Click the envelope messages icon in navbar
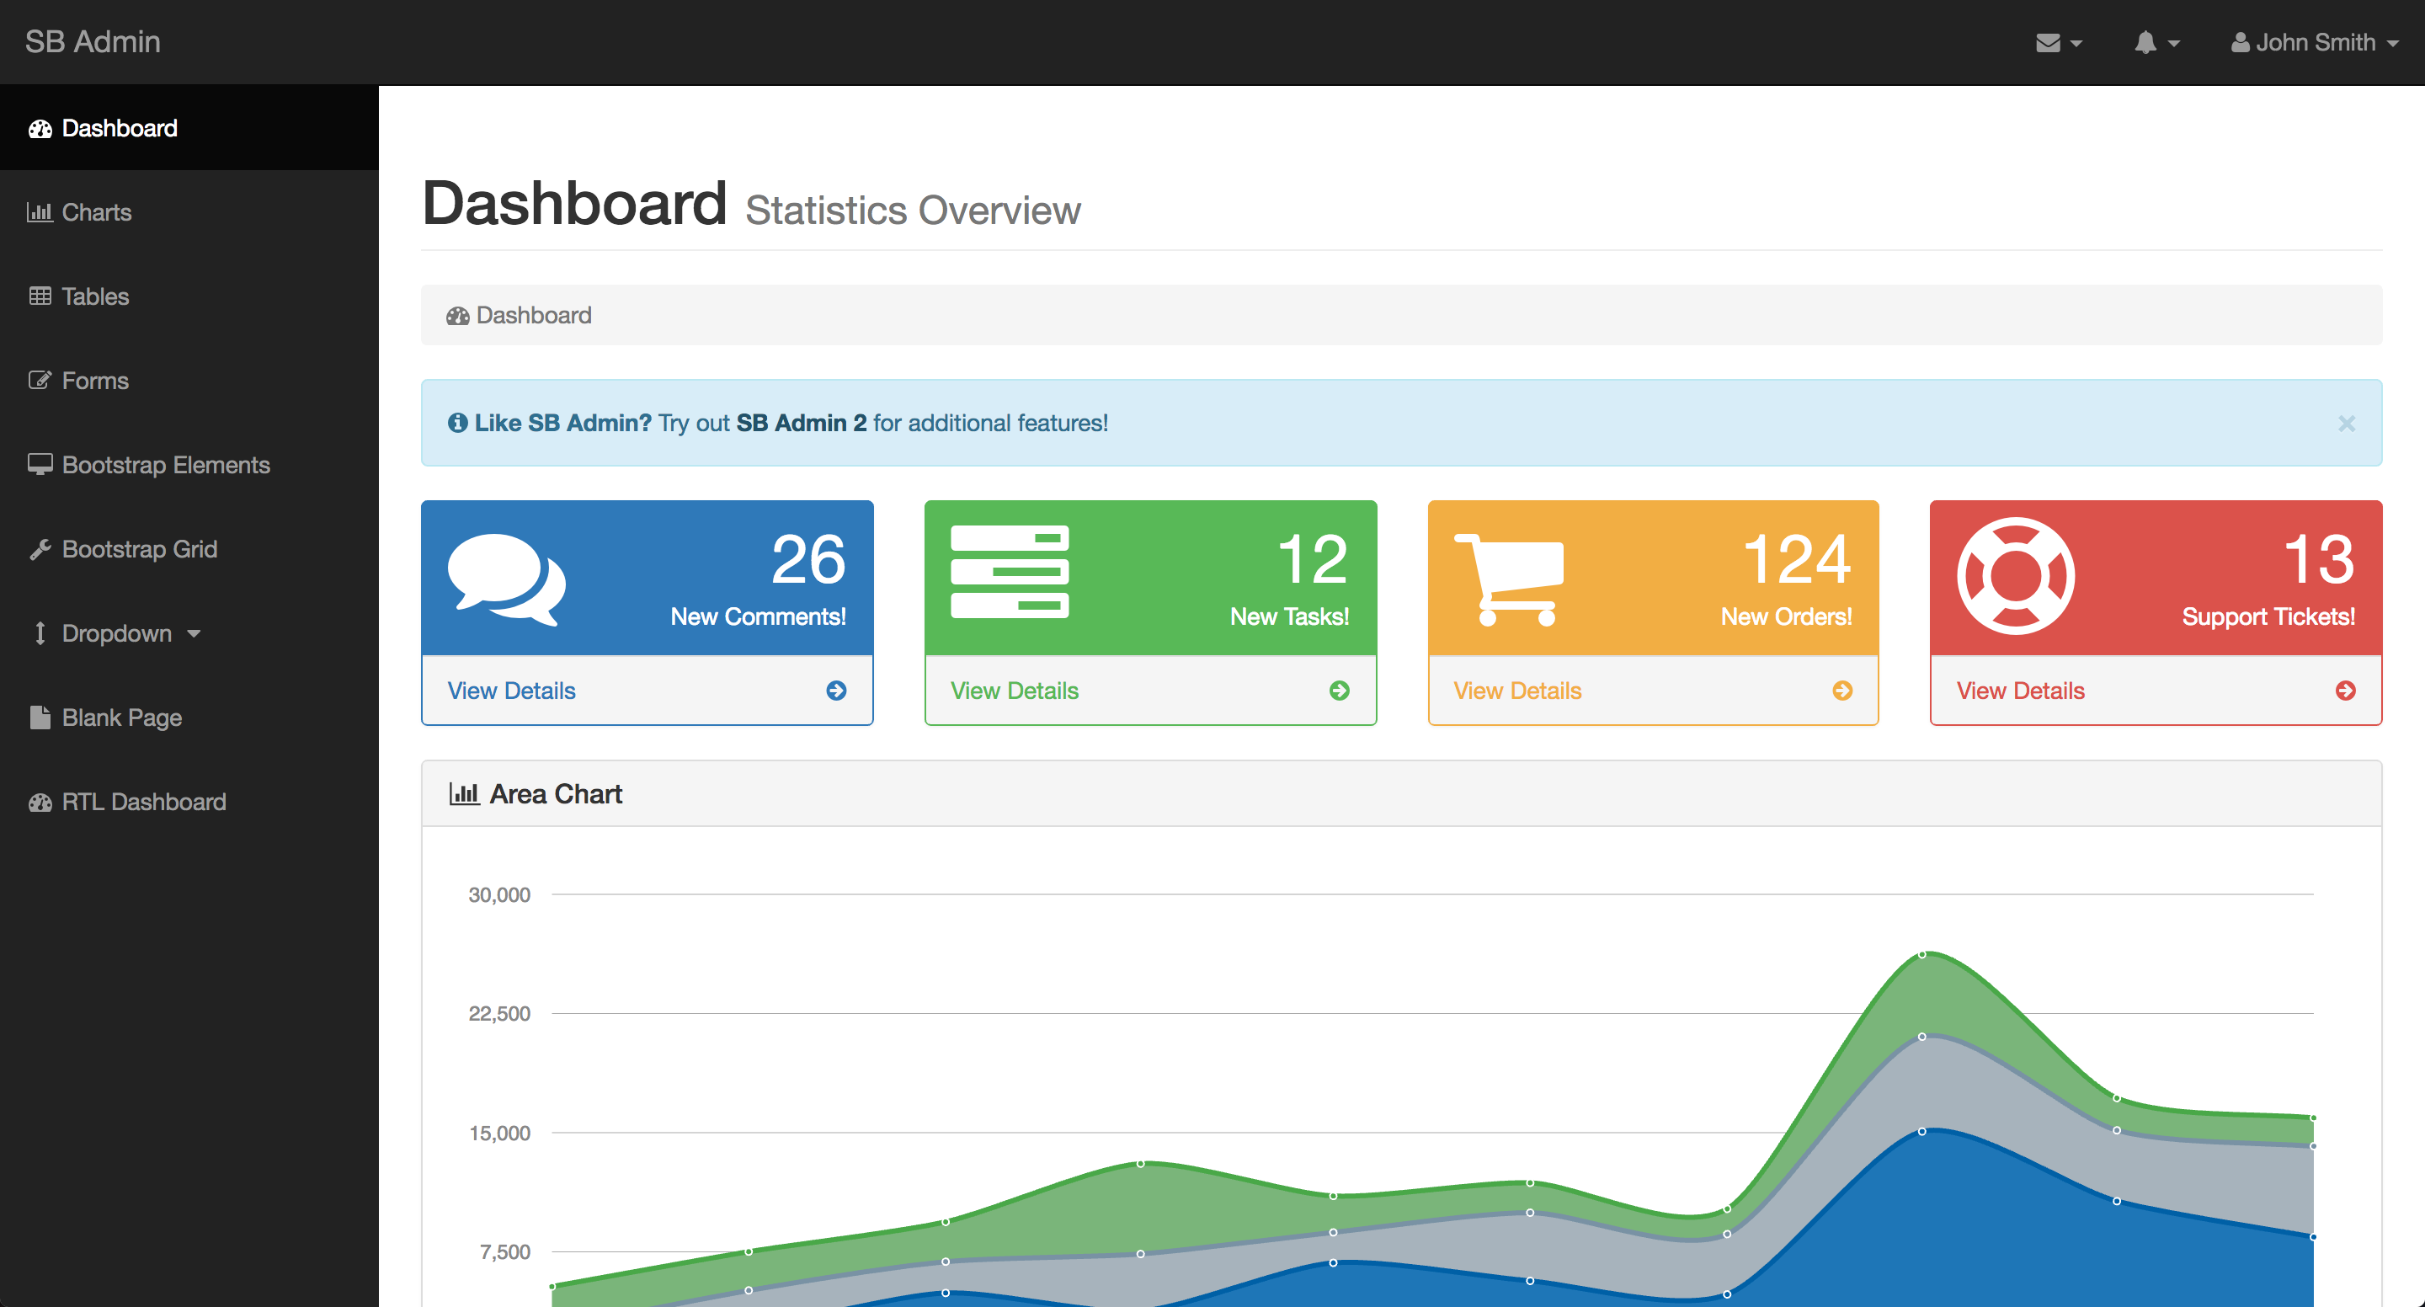2425x1307 pixels. (x=2048, y=43)
